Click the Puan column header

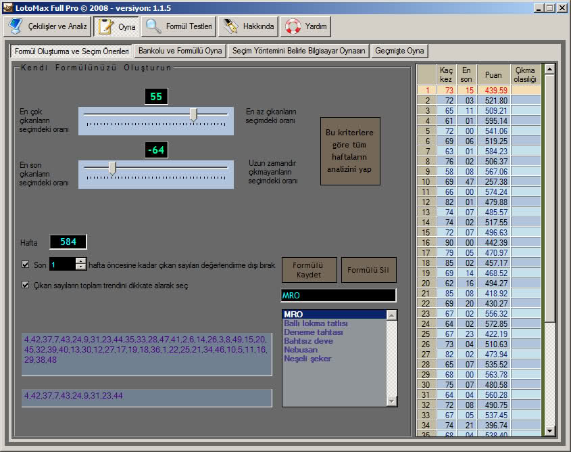[493, 74]
